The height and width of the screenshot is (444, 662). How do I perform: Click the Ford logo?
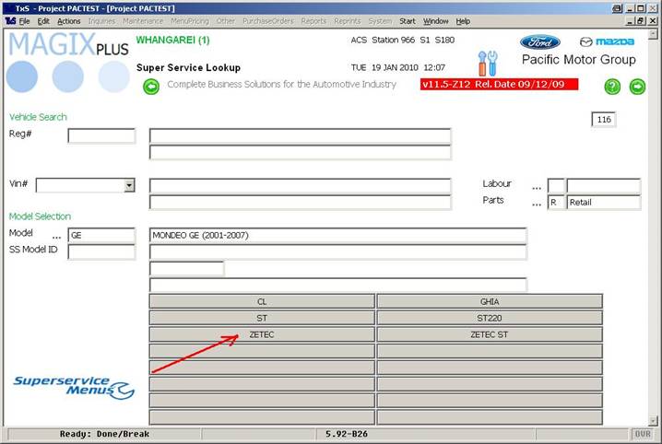click(539, 41)
